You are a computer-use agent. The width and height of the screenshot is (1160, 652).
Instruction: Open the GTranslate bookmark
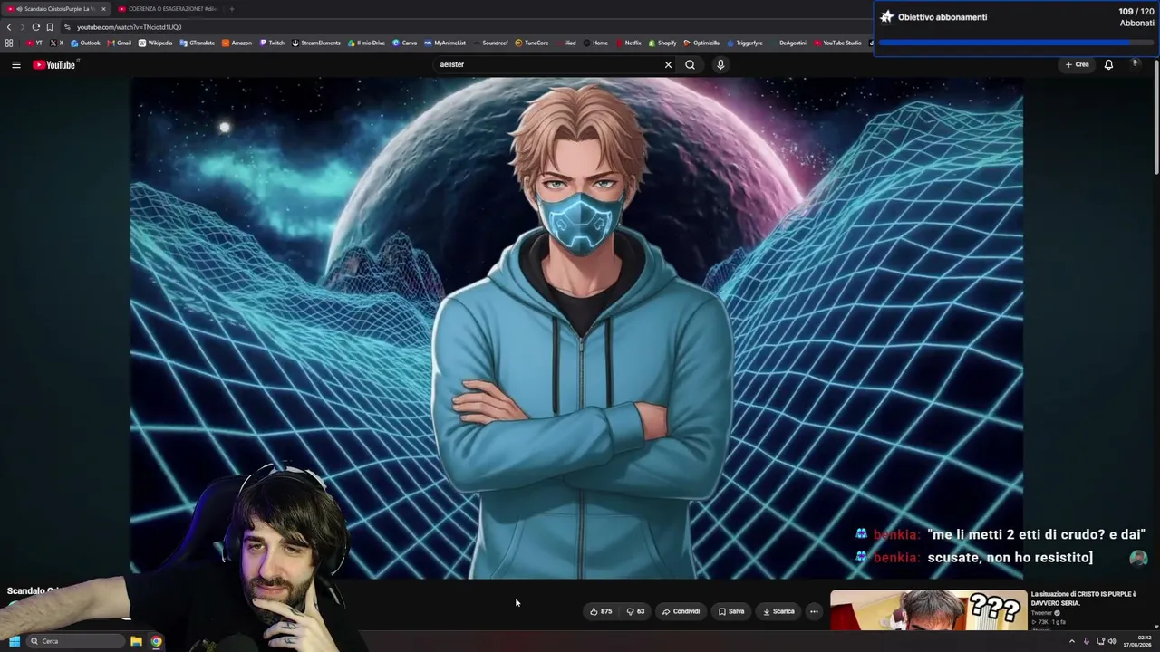click(198, 43)
